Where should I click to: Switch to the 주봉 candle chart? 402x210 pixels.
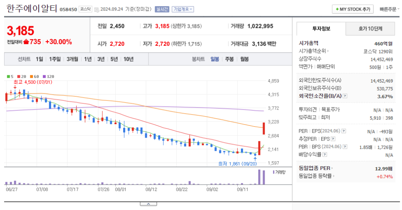(229, 59)
